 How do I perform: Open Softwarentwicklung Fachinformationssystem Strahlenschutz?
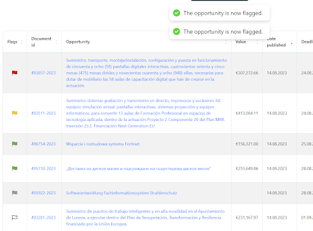tap(122, 193)
